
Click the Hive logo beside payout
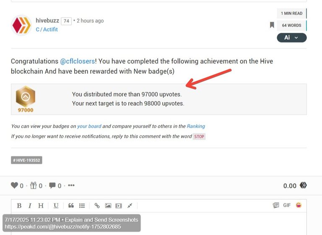303,185
